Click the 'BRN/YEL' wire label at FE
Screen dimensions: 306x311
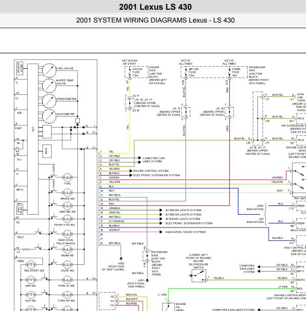click(132, 295)
